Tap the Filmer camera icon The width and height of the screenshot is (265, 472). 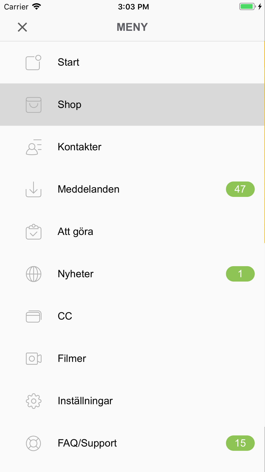(x=33, y=359)
